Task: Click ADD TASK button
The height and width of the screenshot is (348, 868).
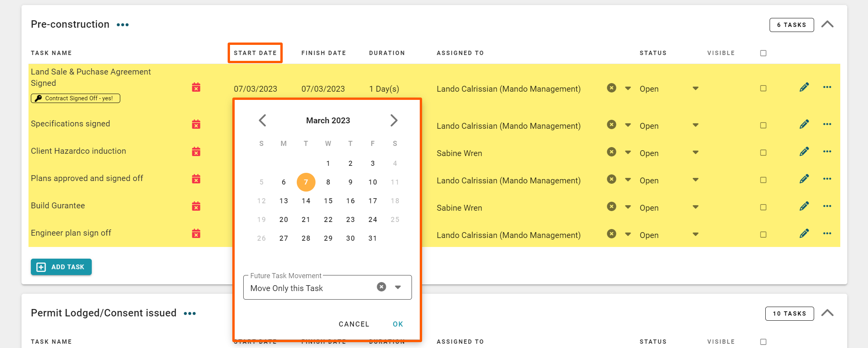Action: [61, 267]
